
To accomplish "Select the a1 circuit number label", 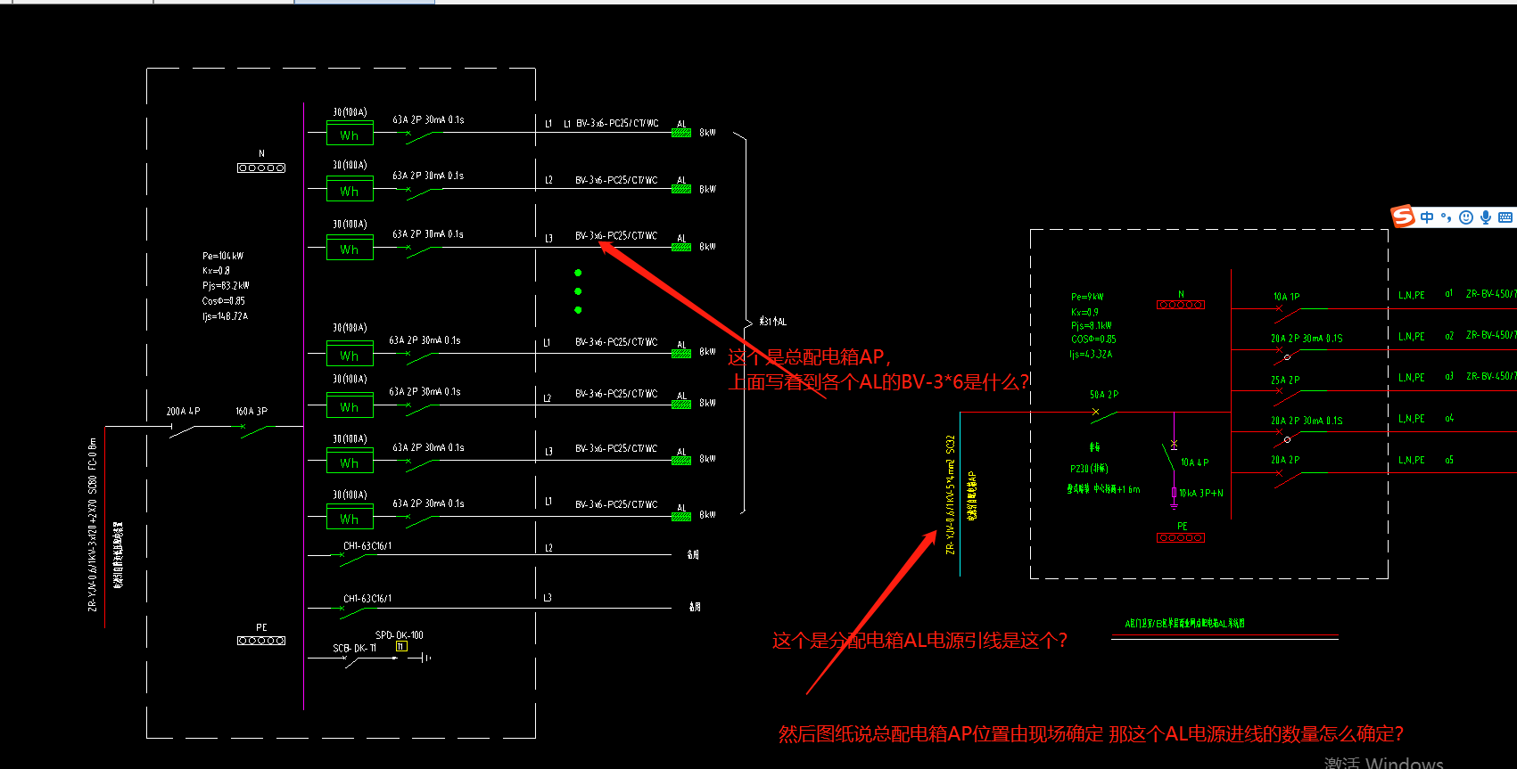I will pos(1449,293).
